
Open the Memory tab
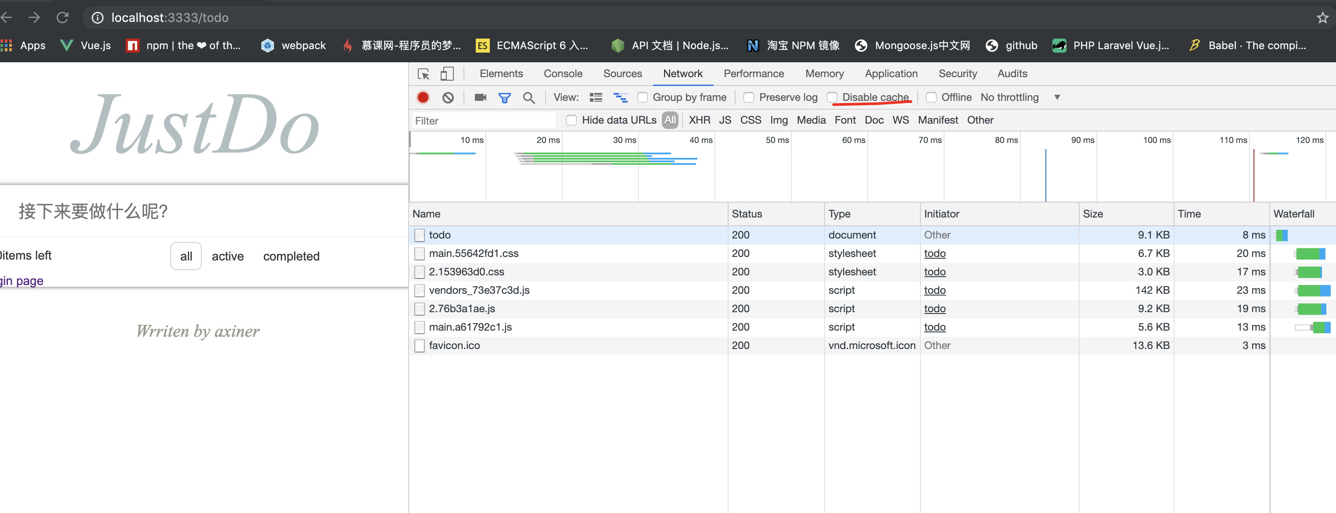pos(824,74)
